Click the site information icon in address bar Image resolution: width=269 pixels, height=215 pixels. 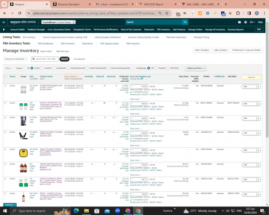pos(29,13)
